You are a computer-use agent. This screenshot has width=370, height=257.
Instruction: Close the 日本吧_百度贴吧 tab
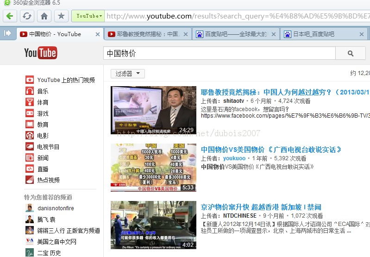coord(361,34)
